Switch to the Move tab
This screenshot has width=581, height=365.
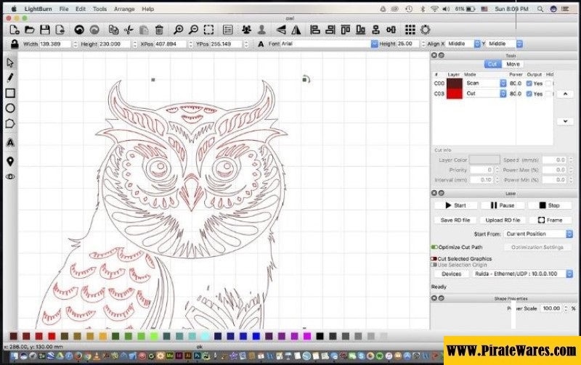(513, 64)
